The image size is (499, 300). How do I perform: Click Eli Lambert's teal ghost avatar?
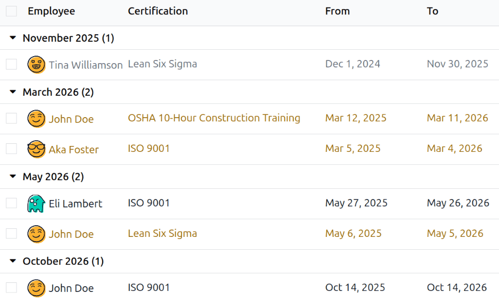point(36,203)
